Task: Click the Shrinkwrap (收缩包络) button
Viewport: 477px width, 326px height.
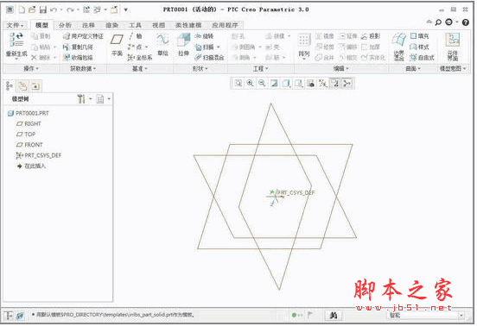Action: coord(78,58)
